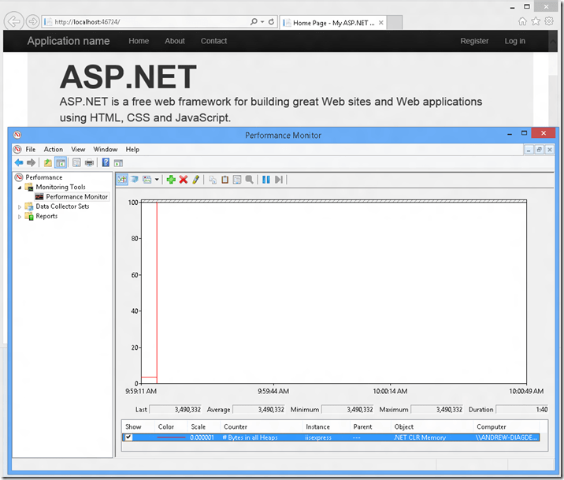Click Register link in browser navbar

click(474, 41)
